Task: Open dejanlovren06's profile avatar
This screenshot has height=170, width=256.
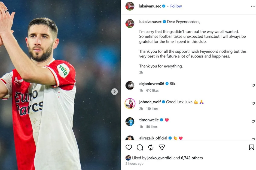Action: [130, 85]
